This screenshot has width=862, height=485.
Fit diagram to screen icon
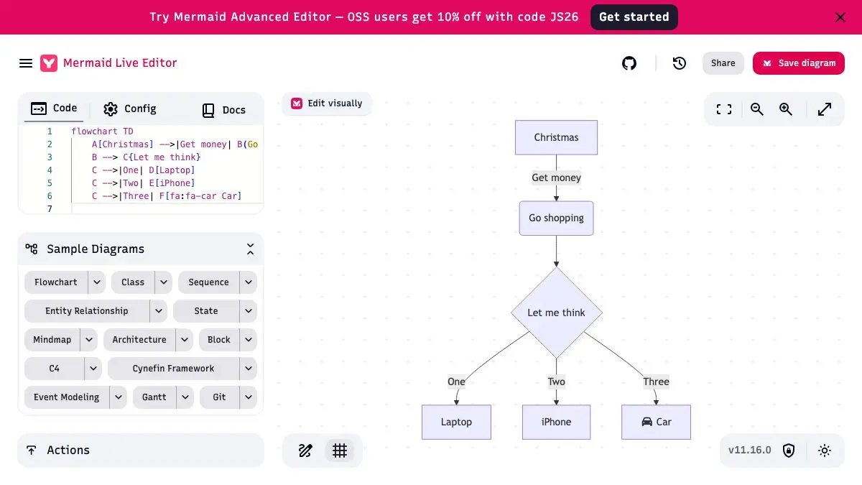click(x=724, y=109)
